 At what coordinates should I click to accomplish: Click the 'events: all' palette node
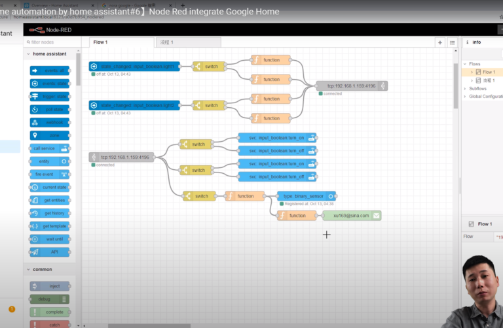(50, 71)
